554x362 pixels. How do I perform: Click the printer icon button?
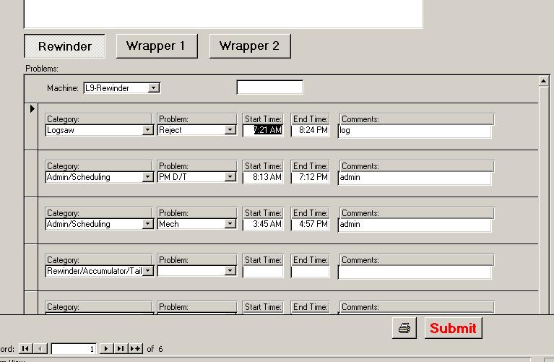pyautogui.click(x=404, y=328)
